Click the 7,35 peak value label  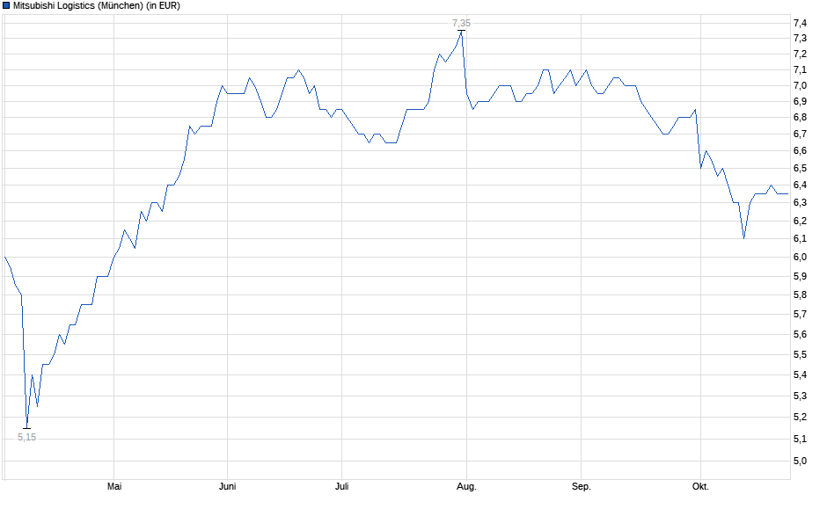[x=461, y=23]
